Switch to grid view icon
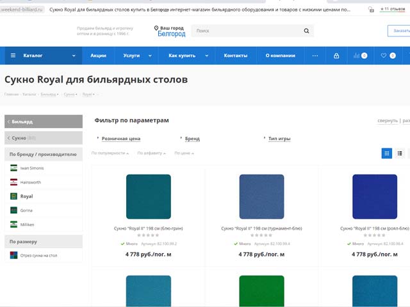This screenshot has width=410, height=307. (387, 153)
